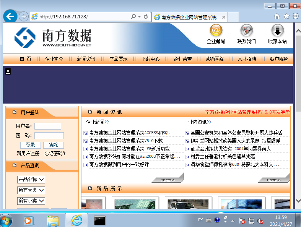Open news 南方数据企业网站管理系统 V5新增功能

[129, 149]
